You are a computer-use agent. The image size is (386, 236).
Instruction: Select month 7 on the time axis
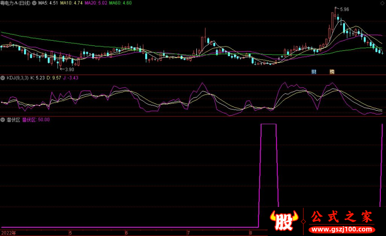point(188,233)
